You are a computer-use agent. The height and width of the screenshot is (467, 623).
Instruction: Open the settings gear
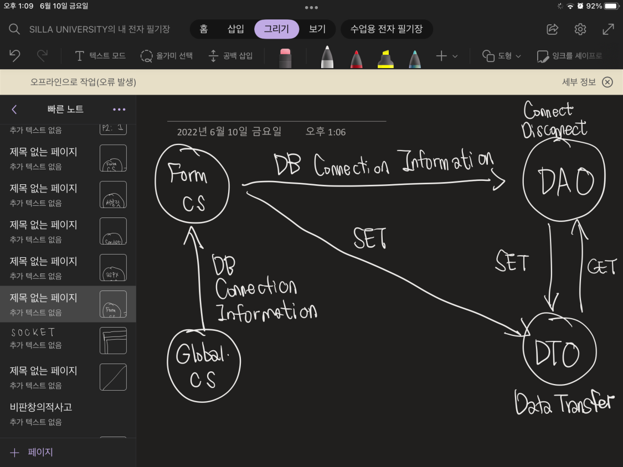point(580,29)
